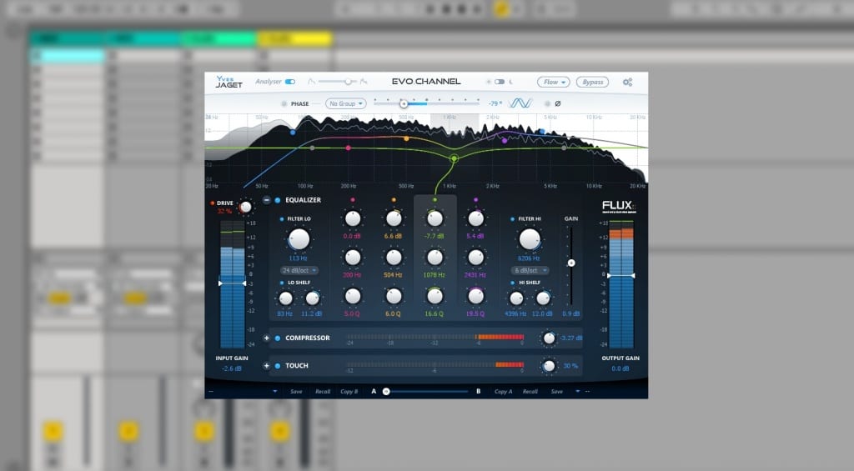Open the Flow dropdown
The image size is (854, 471).
[554, 83]
